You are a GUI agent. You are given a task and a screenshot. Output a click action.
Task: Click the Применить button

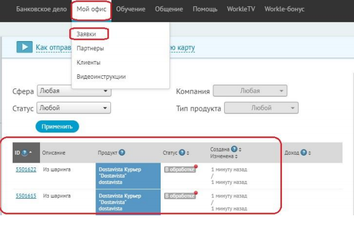click(57, 126)
